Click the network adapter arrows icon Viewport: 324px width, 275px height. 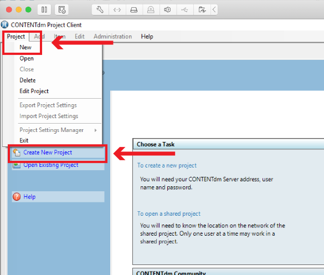point(117,9)
